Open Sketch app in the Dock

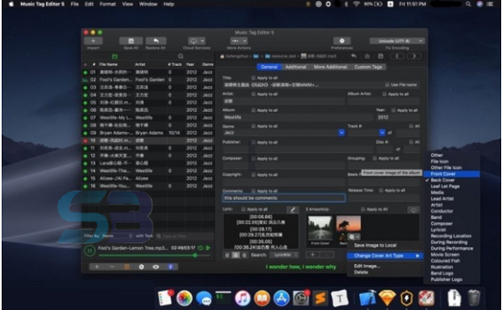(x=387, y=297)
